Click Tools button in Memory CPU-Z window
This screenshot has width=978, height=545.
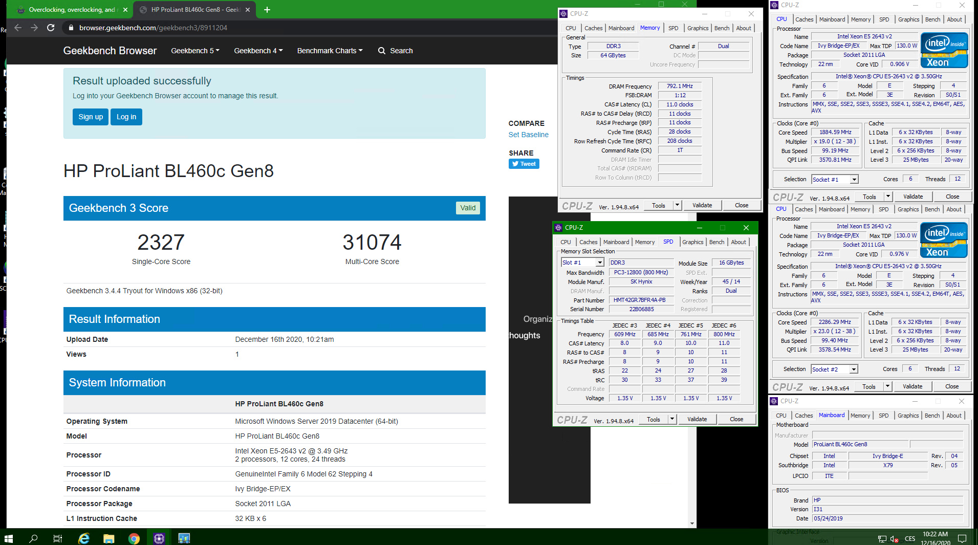coord(659,205)
